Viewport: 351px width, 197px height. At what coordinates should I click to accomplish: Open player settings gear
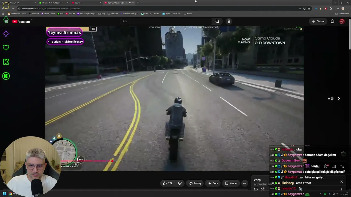tap(325, 166)
